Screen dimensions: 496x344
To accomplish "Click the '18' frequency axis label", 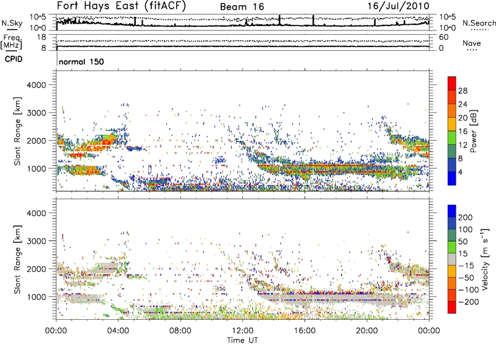I will pos(42,37).
